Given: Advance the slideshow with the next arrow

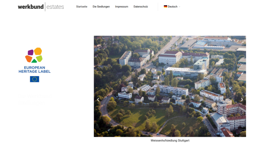Looking at the screenshot, I should pyautogui.click(x=242, y=100).
